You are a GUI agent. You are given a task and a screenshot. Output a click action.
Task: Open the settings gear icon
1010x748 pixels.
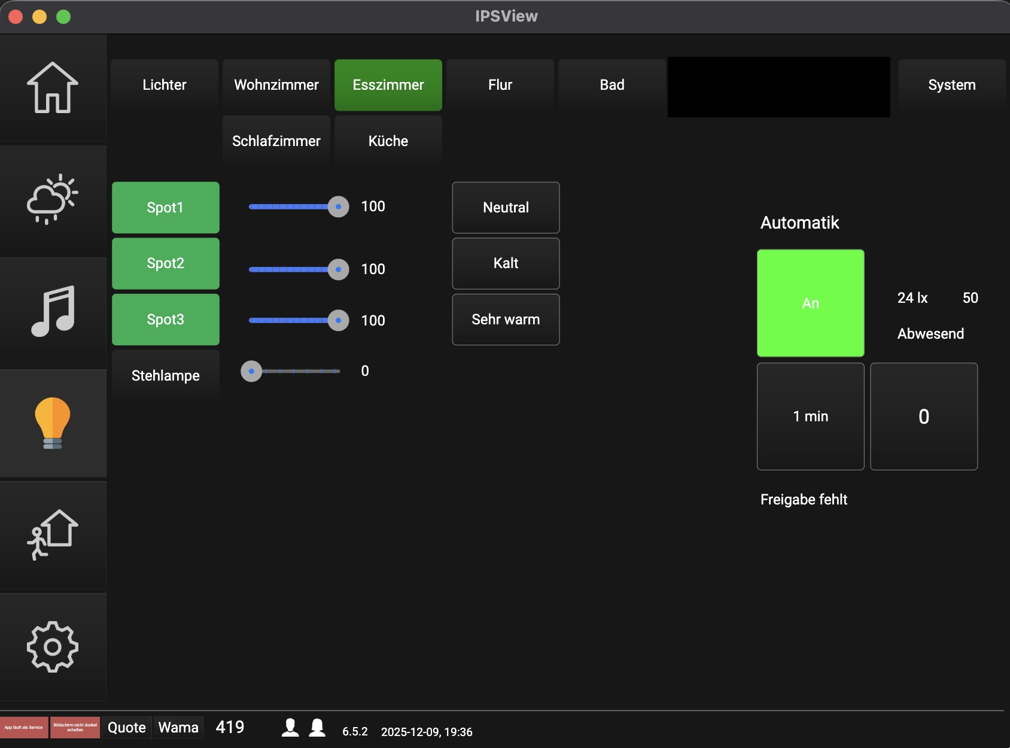click(53, 646)
